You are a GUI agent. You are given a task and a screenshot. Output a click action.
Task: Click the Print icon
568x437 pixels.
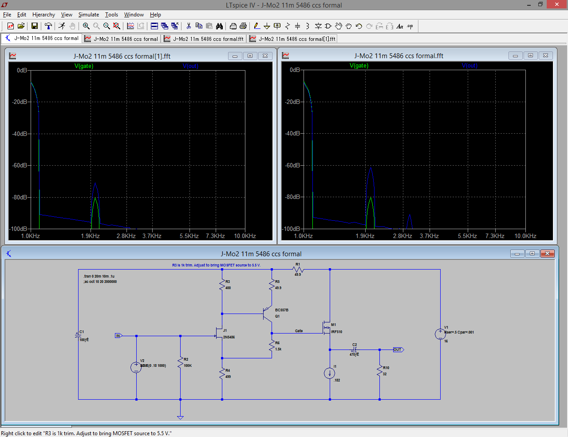point(243,26)
